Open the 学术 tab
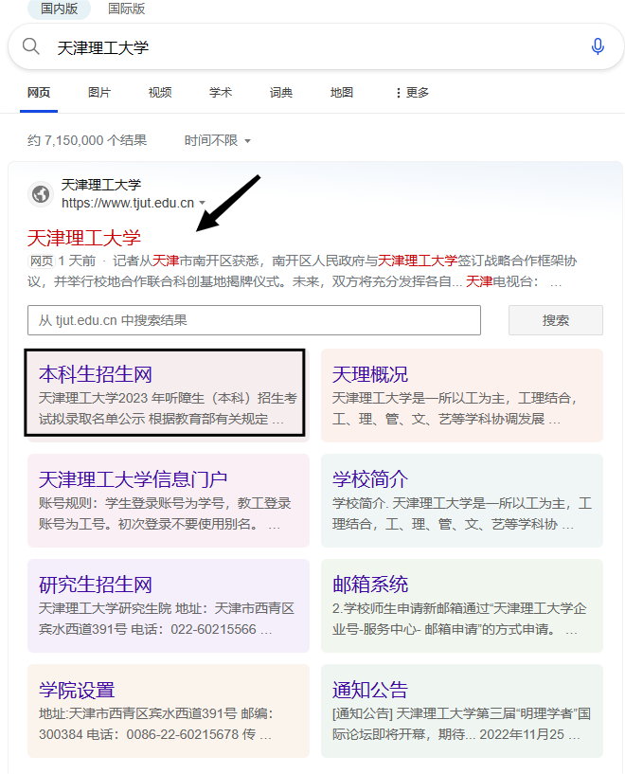 click(x=221, y=92)
